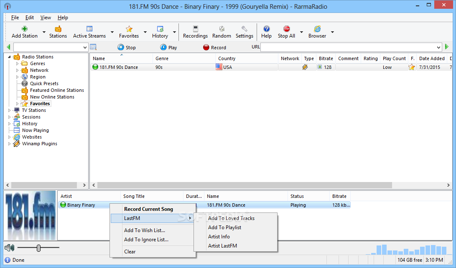This screenshot has width=456, height=268.
Task: Open the search combo box dropdown
Action: 85,47
